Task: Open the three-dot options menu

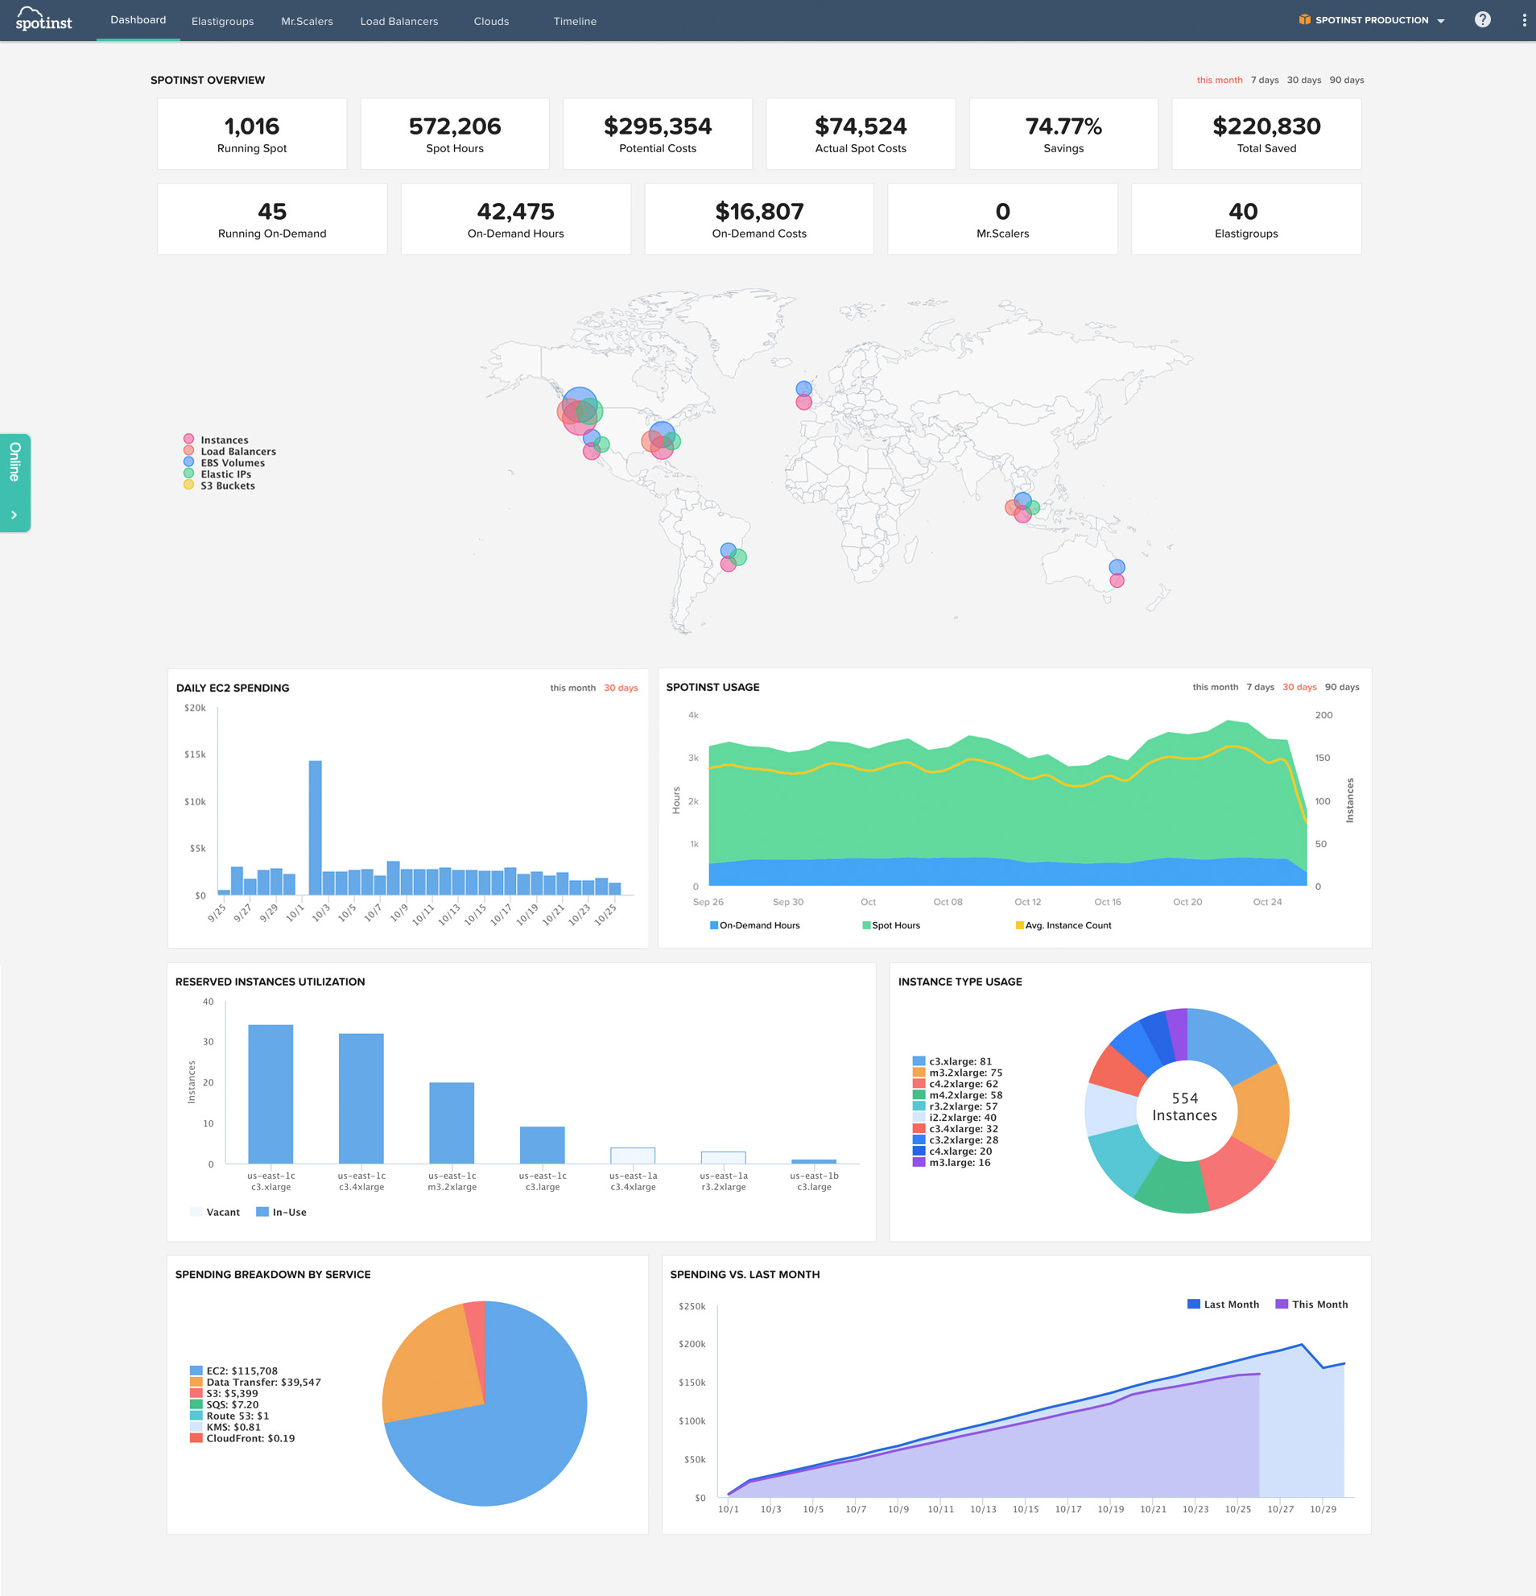Action: (x=1524, y=20)
